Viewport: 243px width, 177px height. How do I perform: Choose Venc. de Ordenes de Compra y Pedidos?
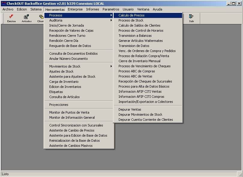click(148, 51)
